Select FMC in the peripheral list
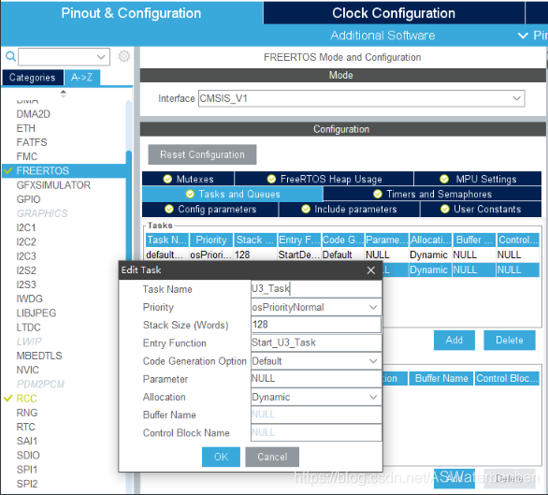Image resolution: width=548 pixels, height=495 pixels. coord(26,156)
